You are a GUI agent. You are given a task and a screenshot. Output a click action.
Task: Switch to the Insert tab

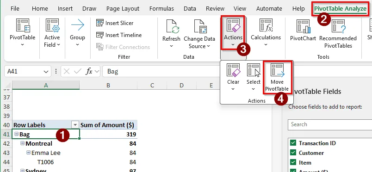[65, 9]
